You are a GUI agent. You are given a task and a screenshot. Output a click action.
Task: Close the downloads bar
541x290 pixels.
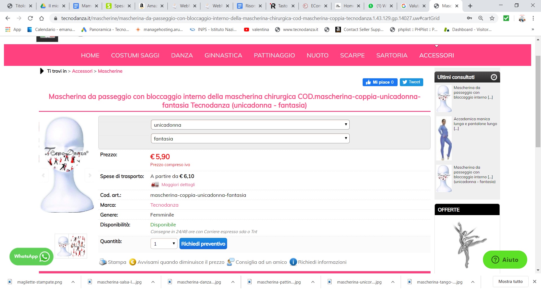tap(535, 282)
